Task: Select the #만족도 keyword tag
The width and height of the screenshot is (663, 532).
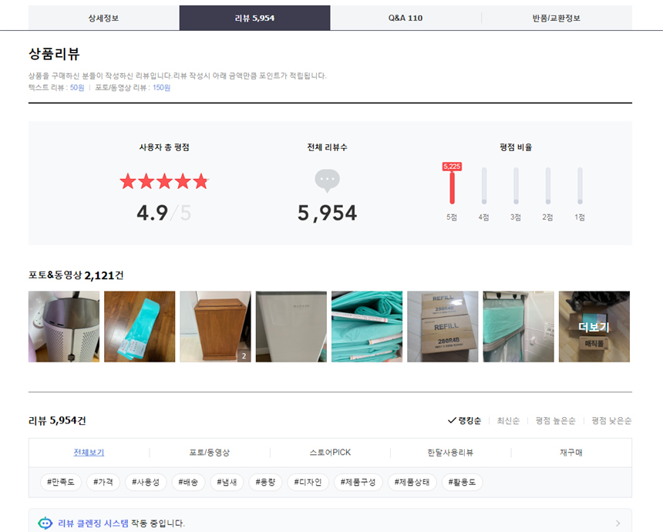Action: pos(60,482)
